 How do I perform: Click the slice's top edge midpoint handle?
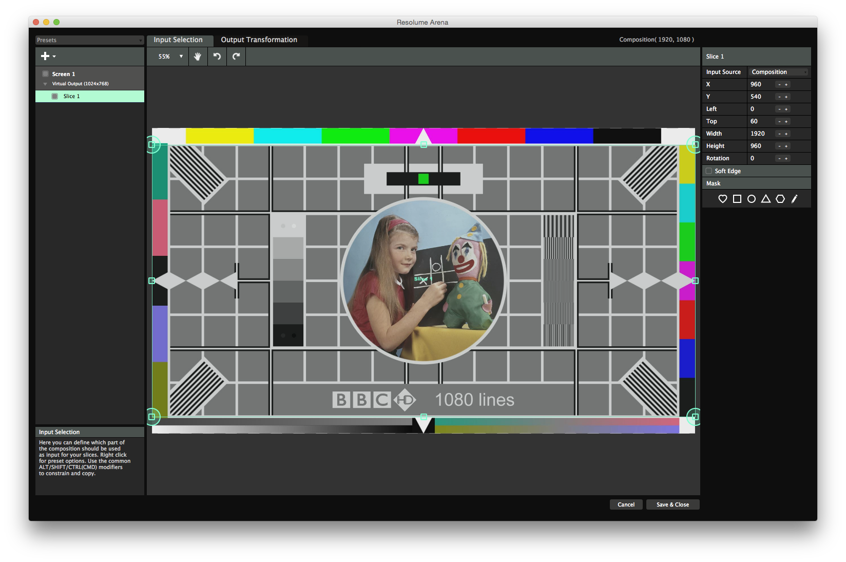(424, 145)
